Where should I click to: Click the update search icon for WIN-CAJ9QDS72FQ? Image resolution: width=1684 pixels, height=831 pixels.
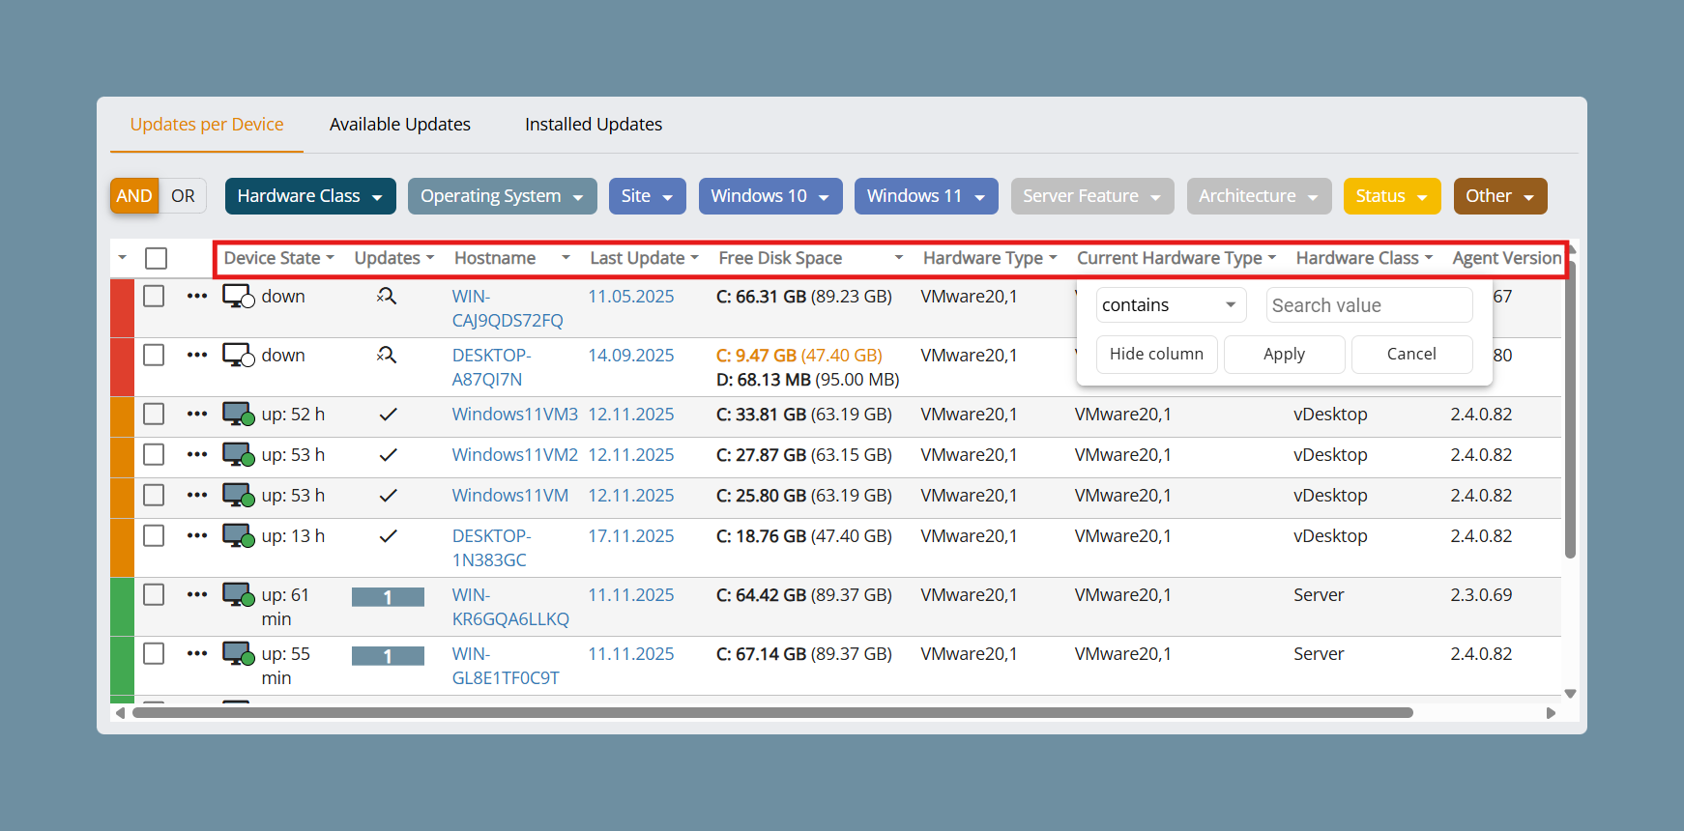click(x=387, y=297)
